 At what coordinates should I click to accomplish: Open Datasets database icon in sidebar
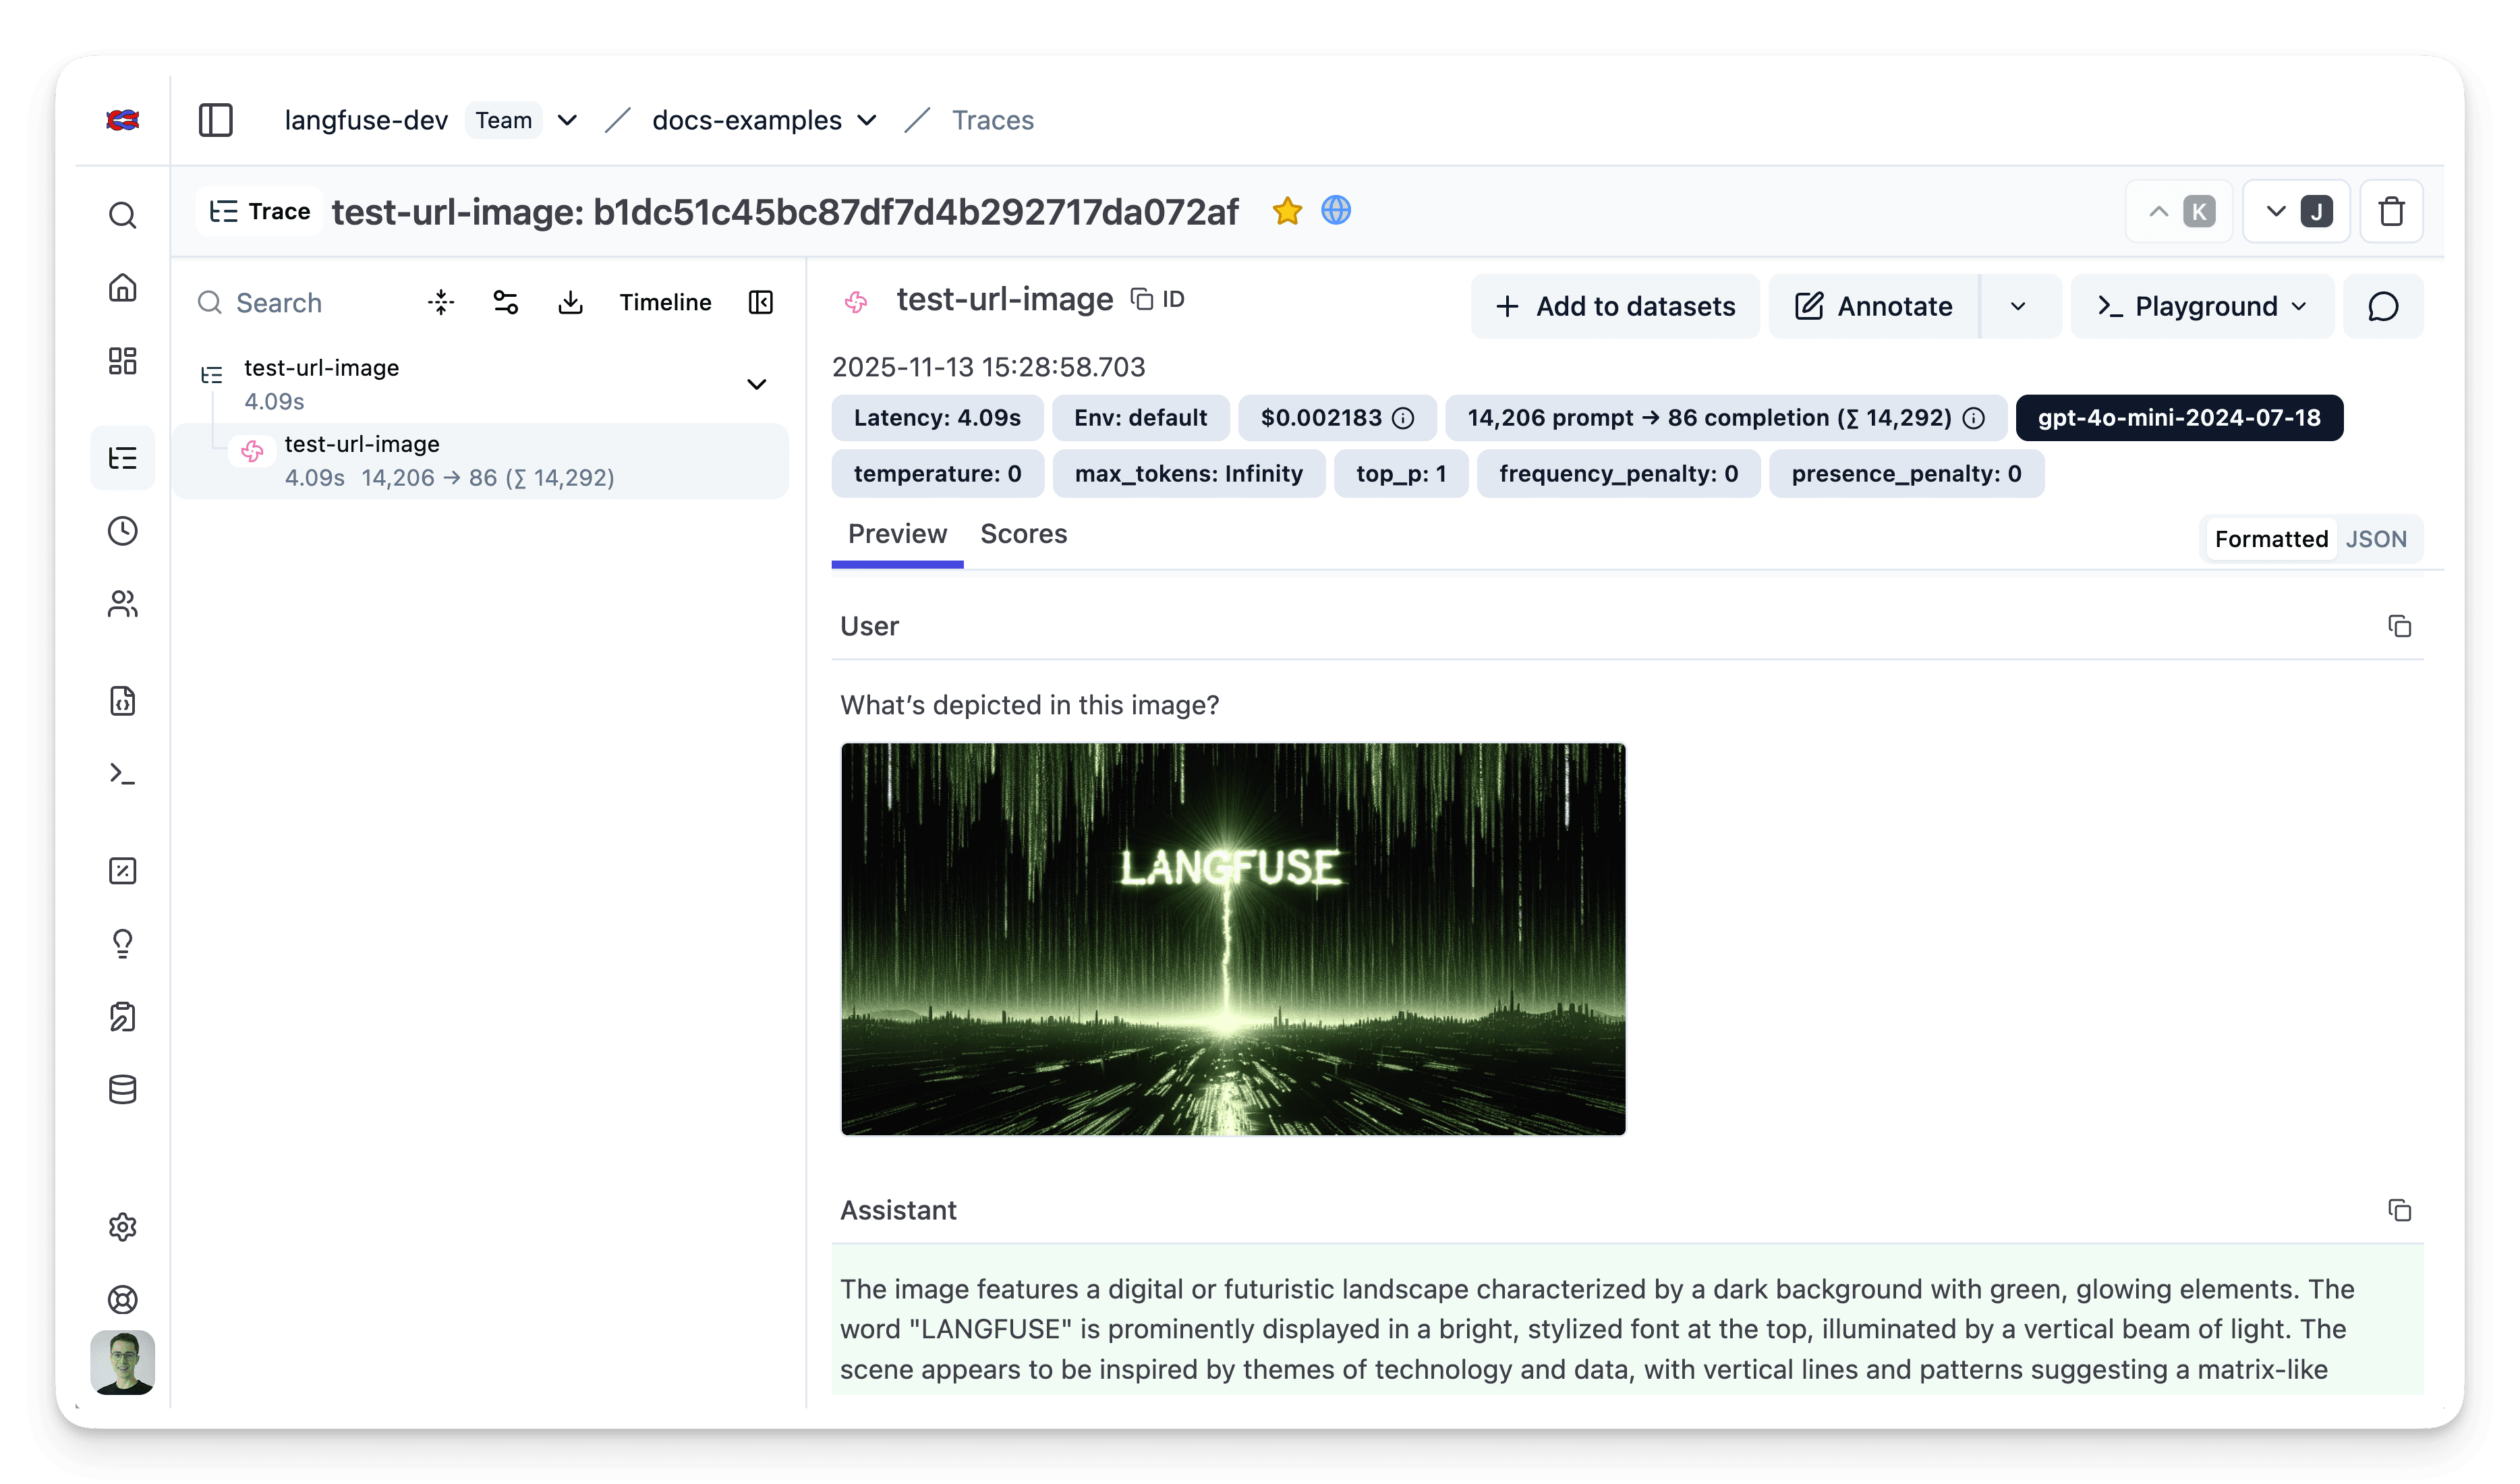(123, 1090)
